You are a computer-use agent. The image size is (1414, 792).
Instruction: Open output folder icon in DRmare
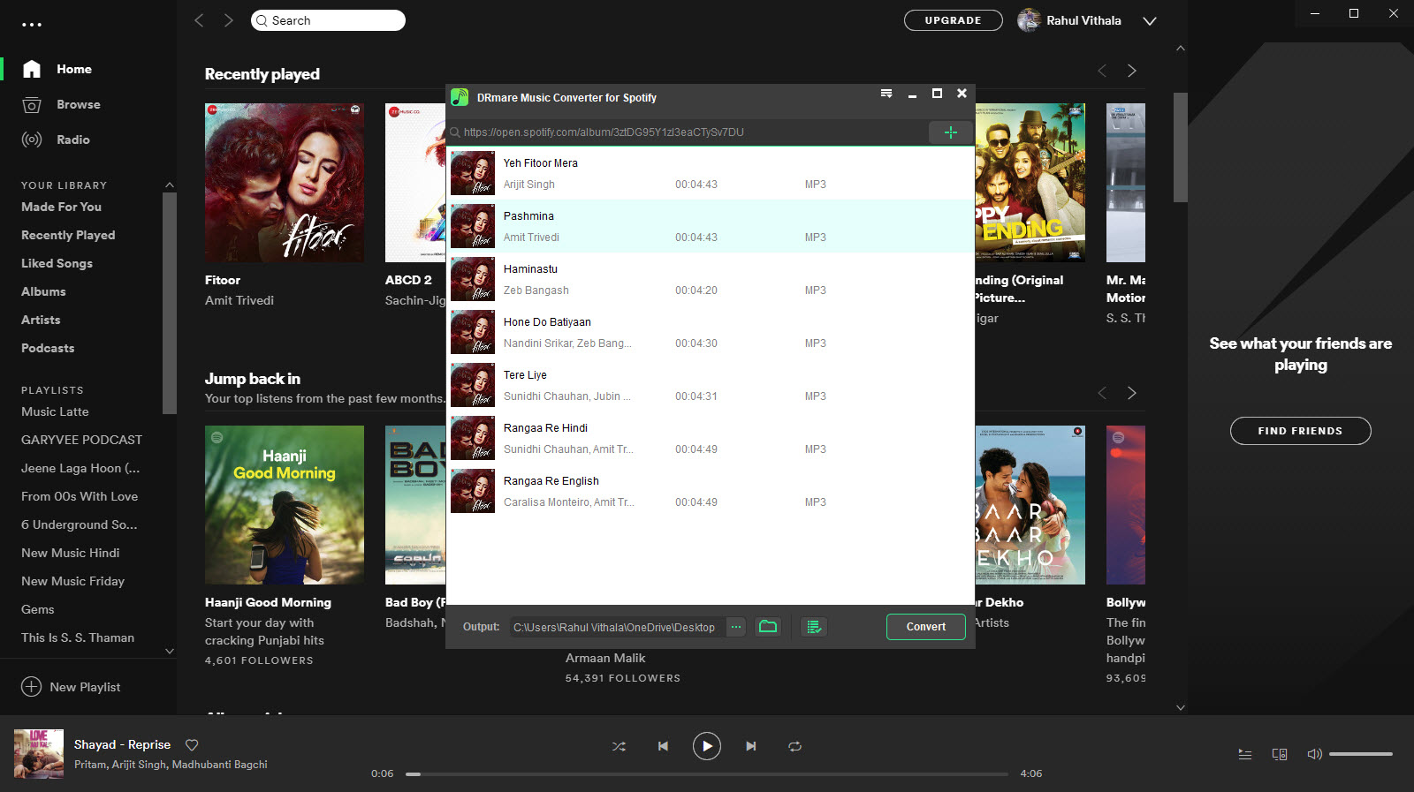[768, 627]
